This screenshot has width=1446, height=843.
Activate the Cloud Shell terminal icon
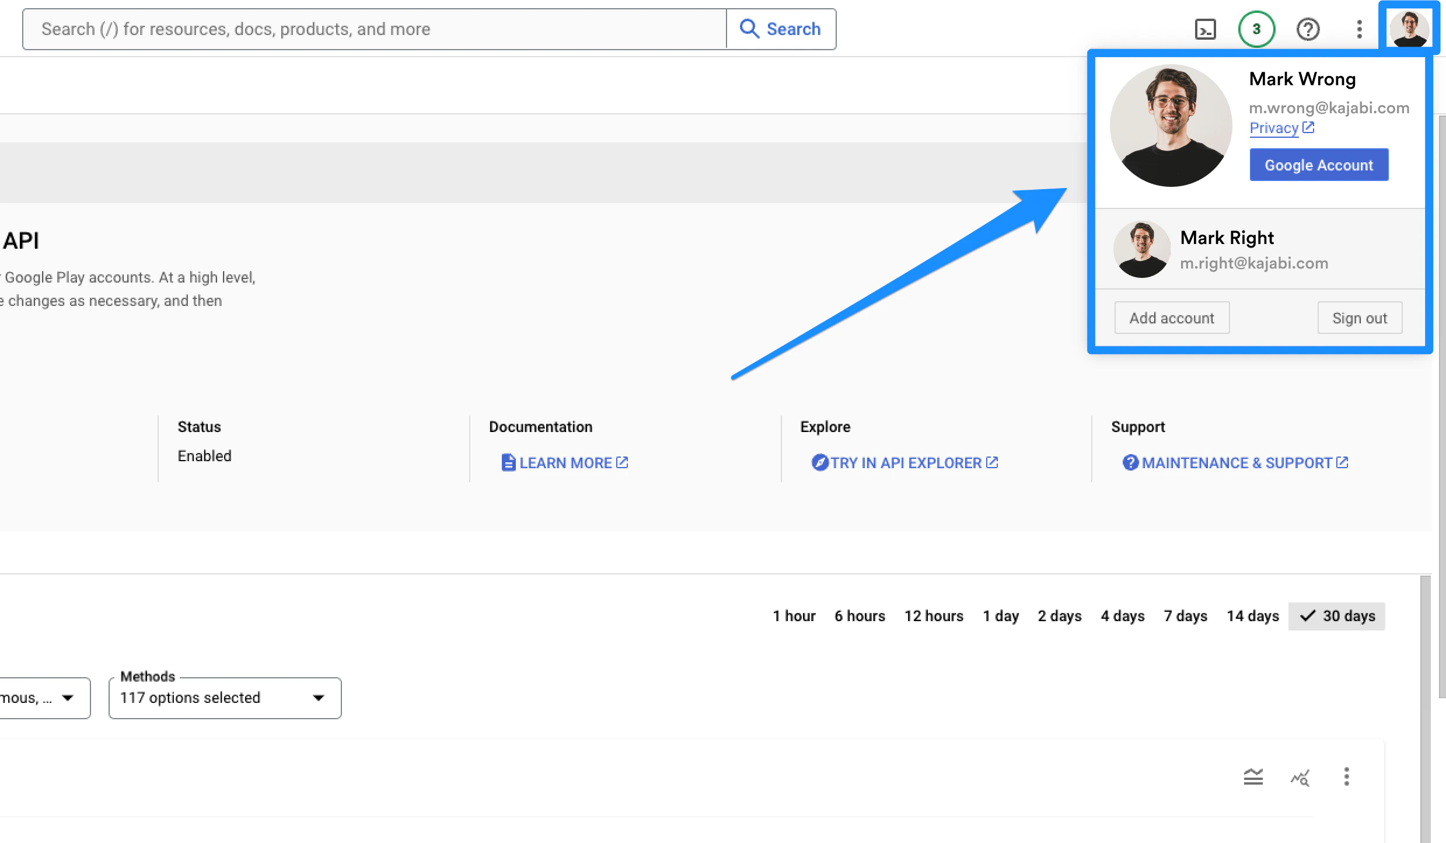pos(1206,29)
